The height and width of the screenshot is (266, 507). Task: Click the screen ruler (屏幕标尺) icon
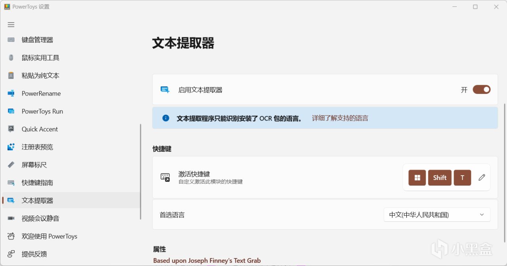pos(11,165)
